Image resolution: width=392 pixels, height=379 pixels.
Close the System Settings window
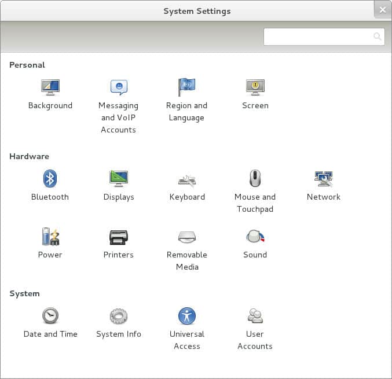[382, 10]
